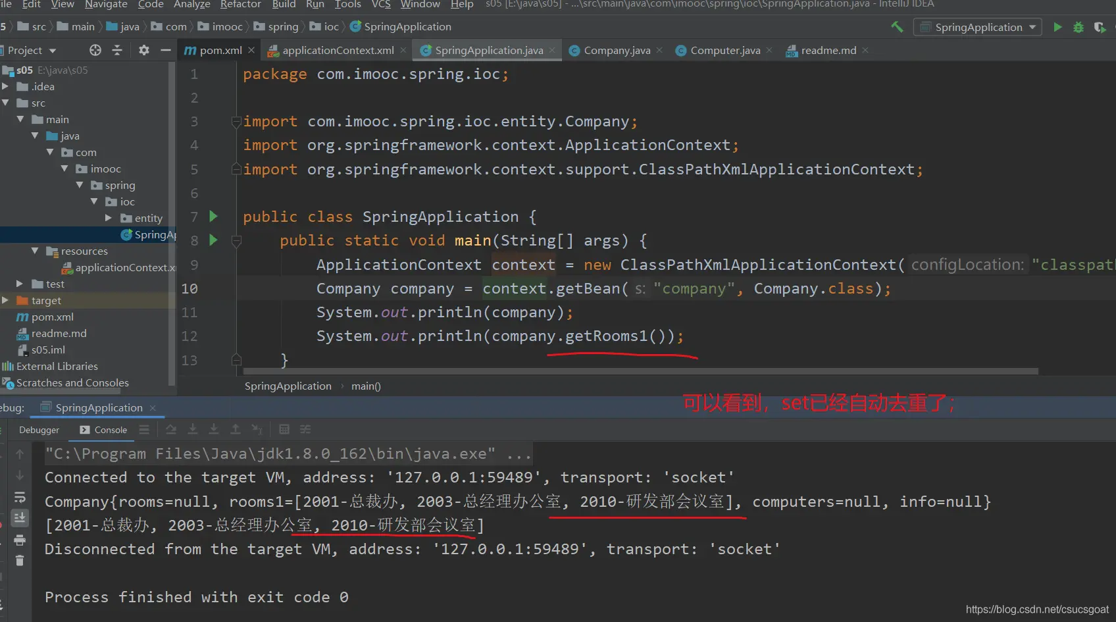Expand the target folder in project tree
1116x622 pixels.
pyautogui.click(x=5, y=300)
